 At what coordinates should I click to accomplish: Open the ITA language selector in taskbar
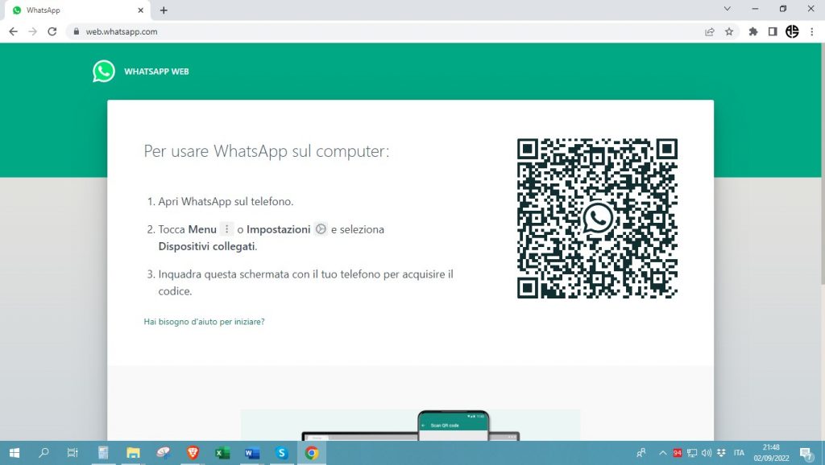point(740,452)
